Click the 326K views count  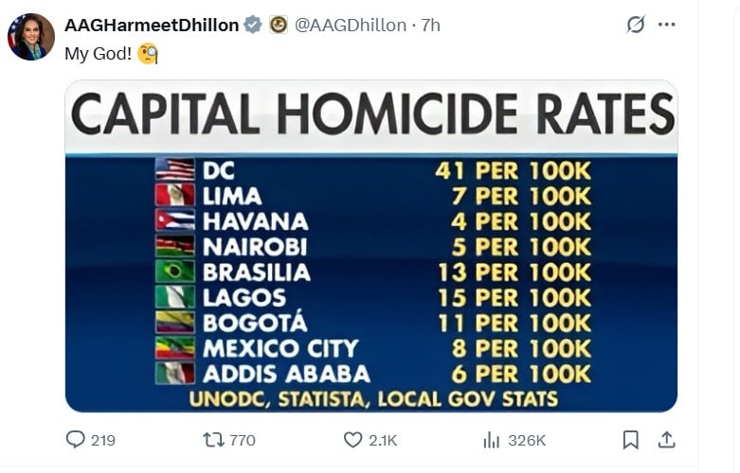[x=527, y=440]
